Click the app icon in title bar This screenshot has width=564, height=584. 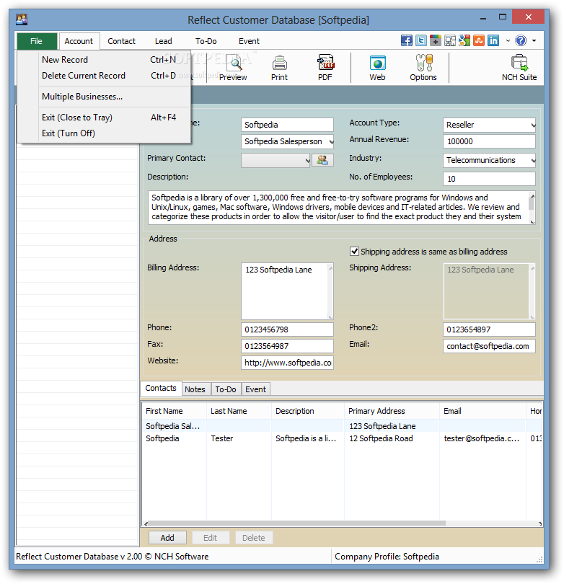(x=22, y=19)
